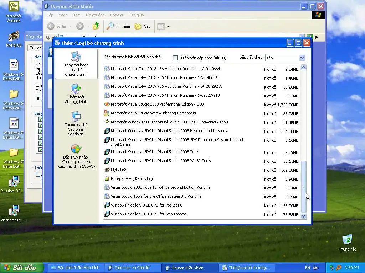Image resolution: width=365 pixels, height=273 pixels.
Task: Switch to Diện mạo và Chủ đề taskbar item
Action: click(132, 268)
